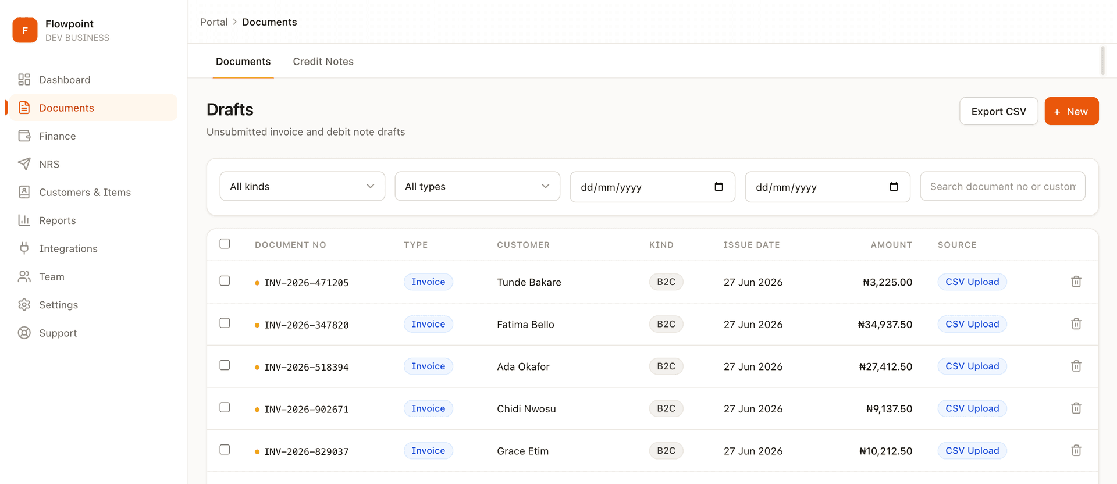The width and height of the screenshot is (1117, 484).
Task: Open Finance wallet icon
Action: [x=24, y=136]
